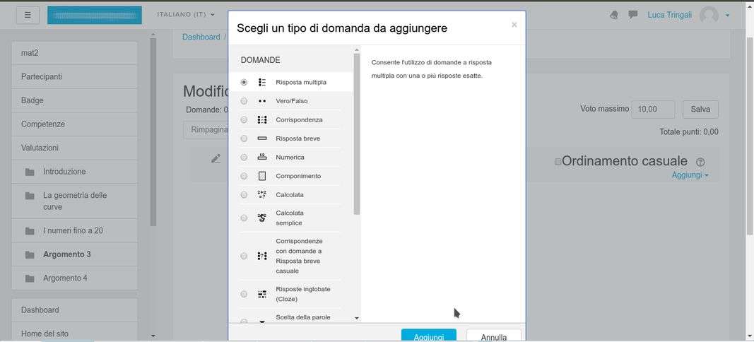Click the Argomento 4 folder icon
754x342 pixels.
(x=30, y=278)
